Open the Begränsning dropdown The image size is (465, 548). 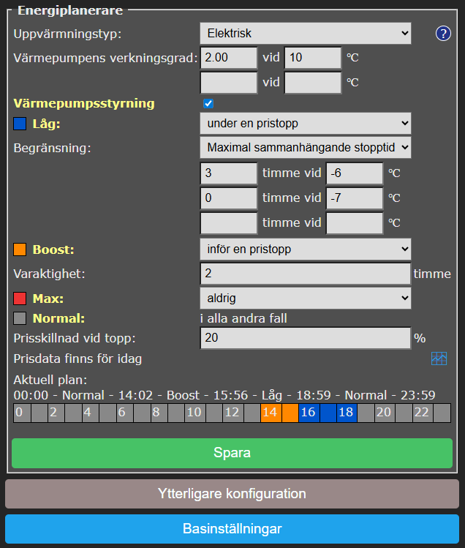tap(305, 147)
